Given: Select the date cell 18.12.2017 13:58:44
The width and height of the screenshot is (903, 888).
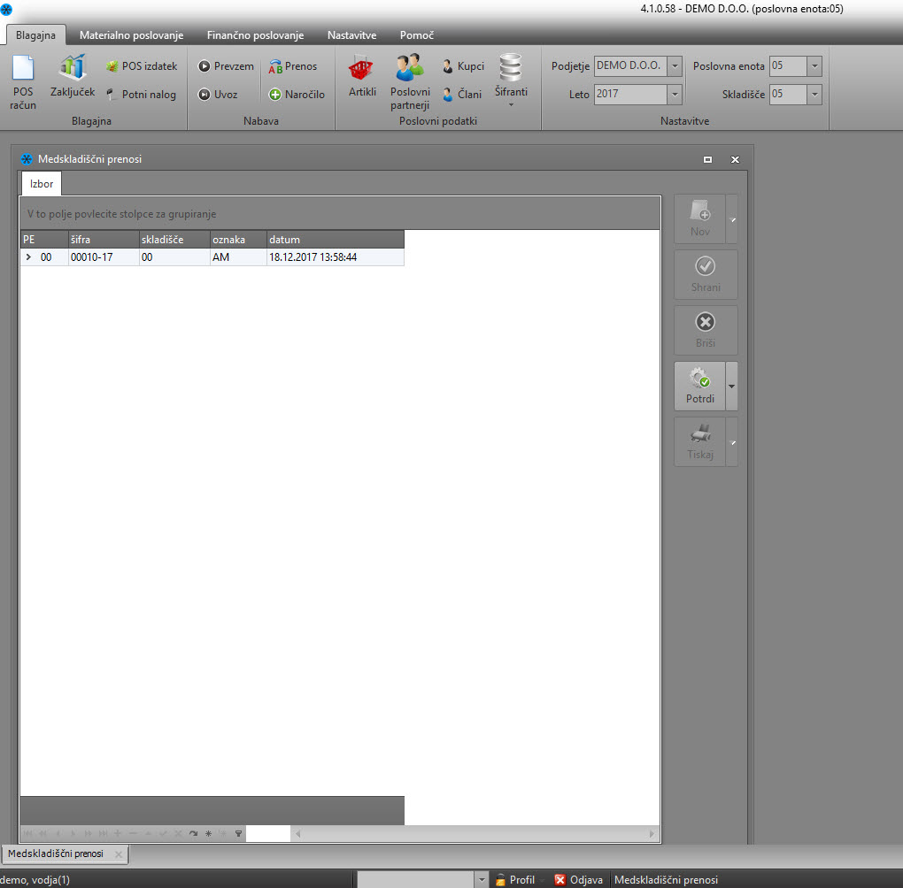Looking at the screenshot, I should click(x=336, y=257).
